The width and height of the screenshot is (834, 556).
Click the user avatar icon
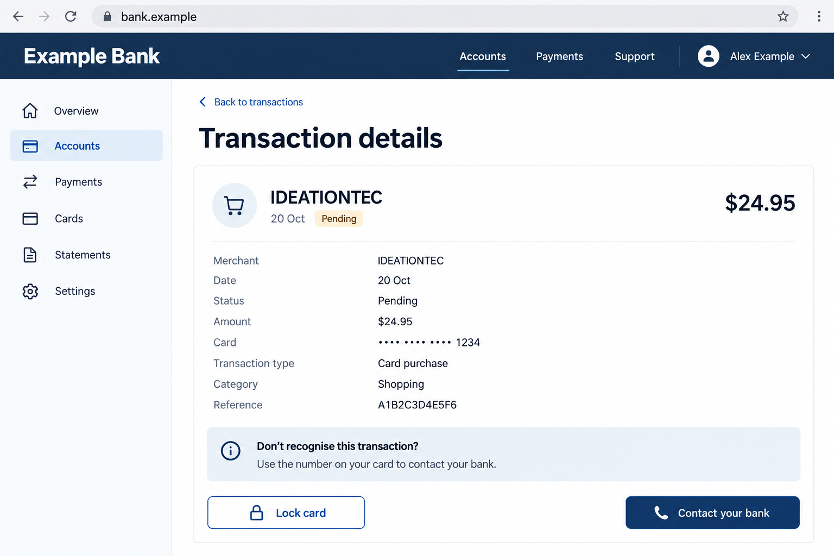[x=709, y=56]
